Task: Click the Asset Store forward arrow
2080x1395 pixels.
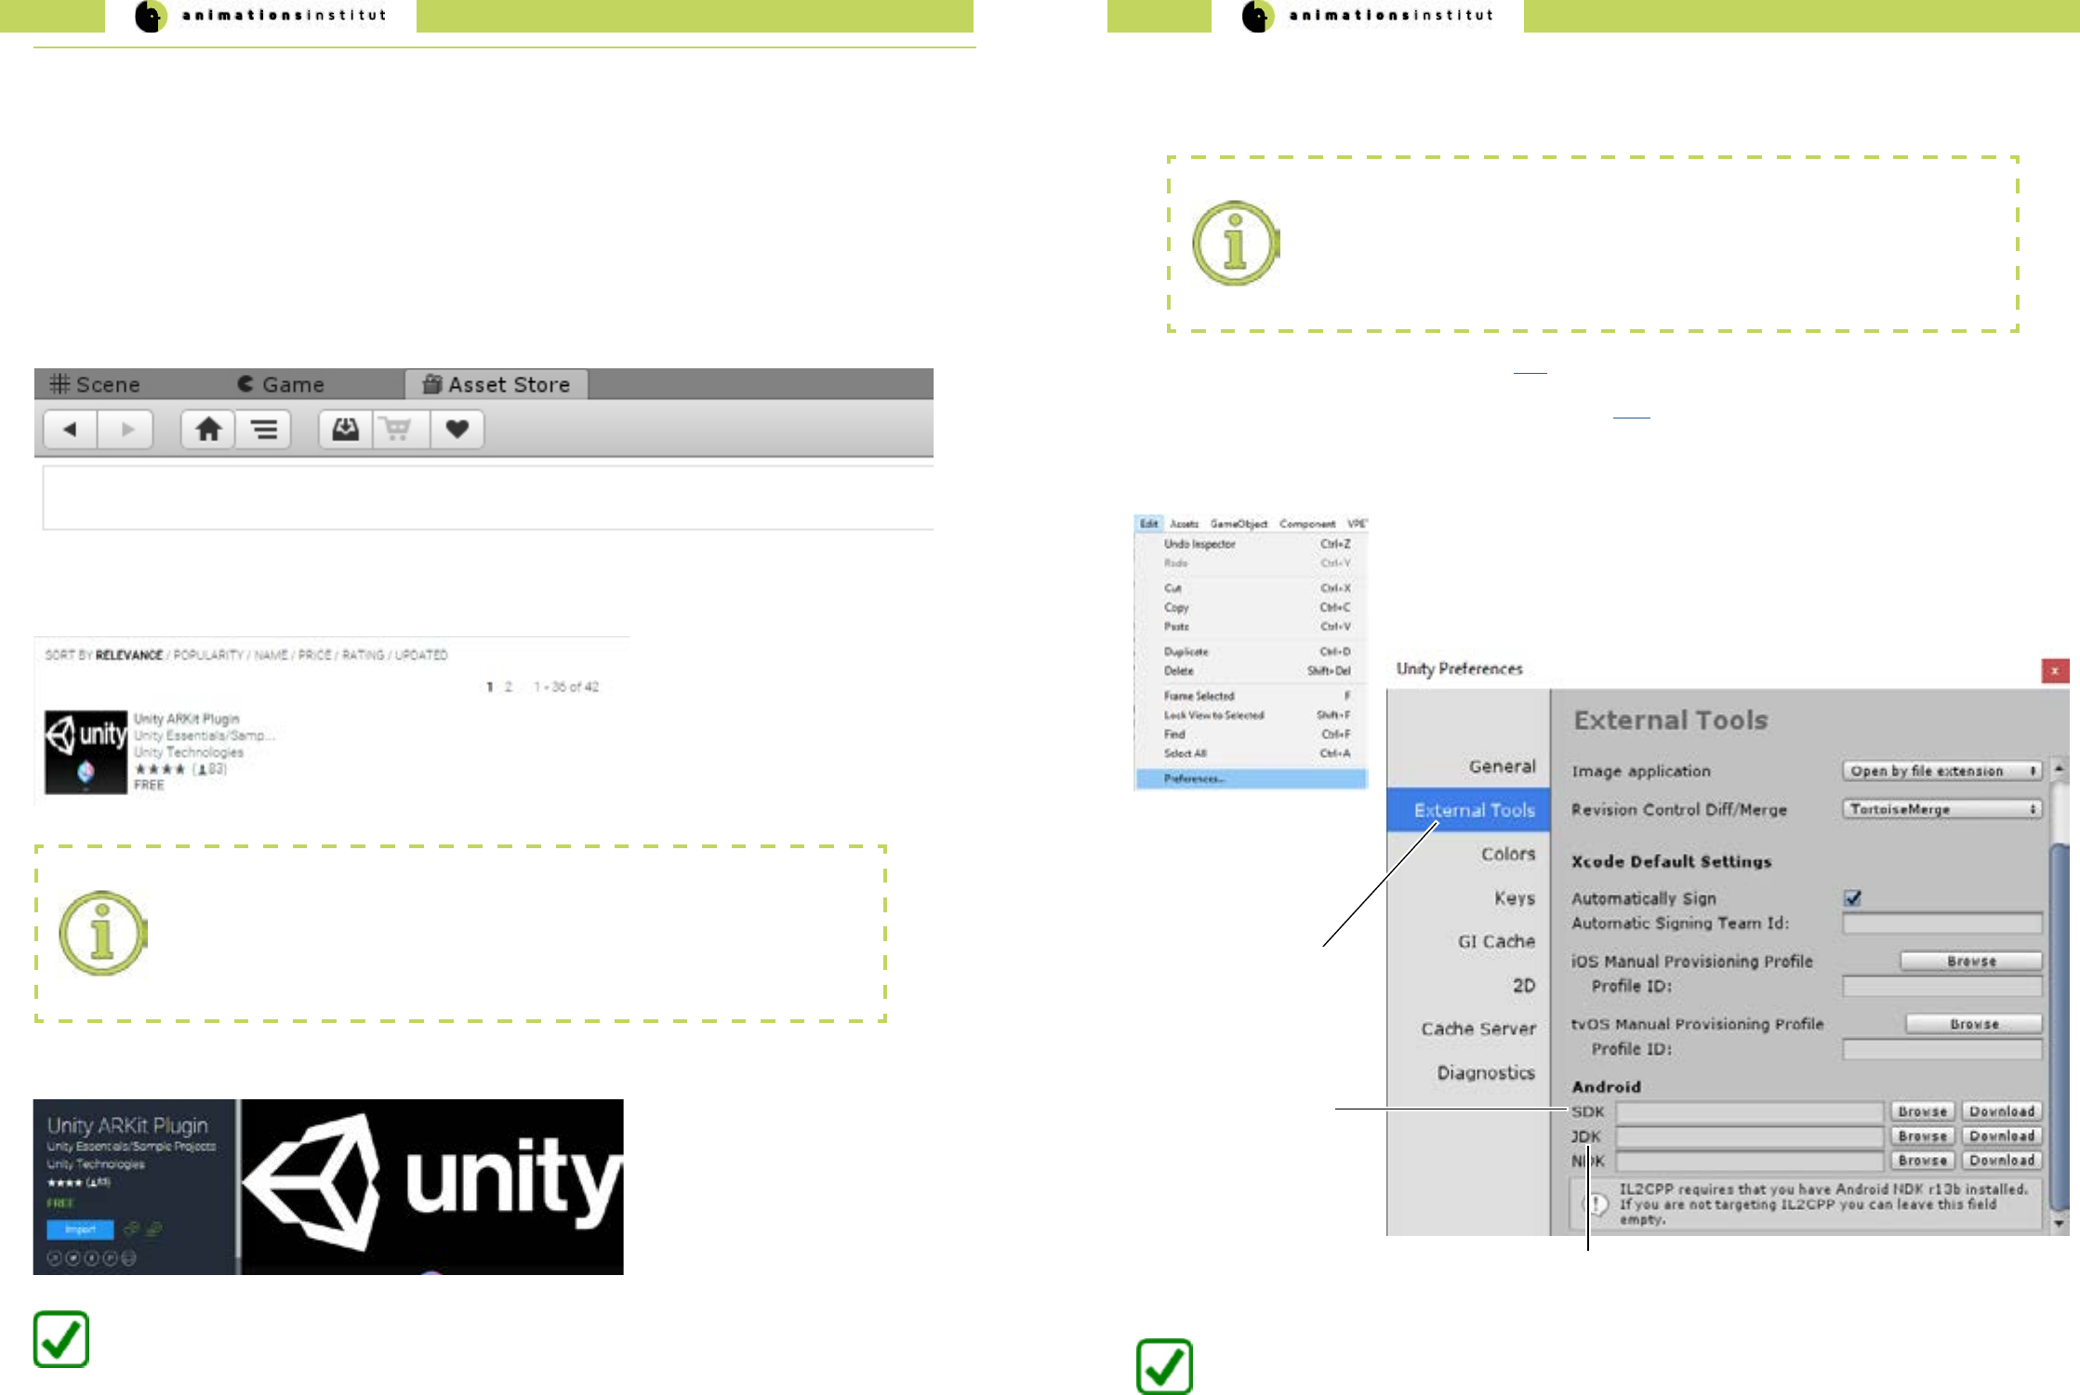Action: tap(127, 430)
